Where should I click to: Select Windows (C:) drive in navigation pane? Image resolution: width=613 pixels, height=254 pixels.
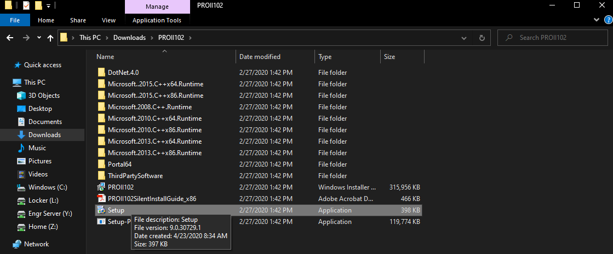47,187
